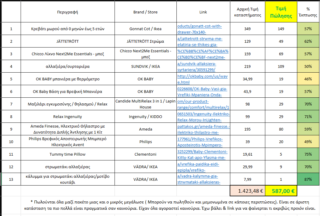320x216 pixels.
Task: Open the Gonatt cot product link
Action: click(x=199, y=29)
